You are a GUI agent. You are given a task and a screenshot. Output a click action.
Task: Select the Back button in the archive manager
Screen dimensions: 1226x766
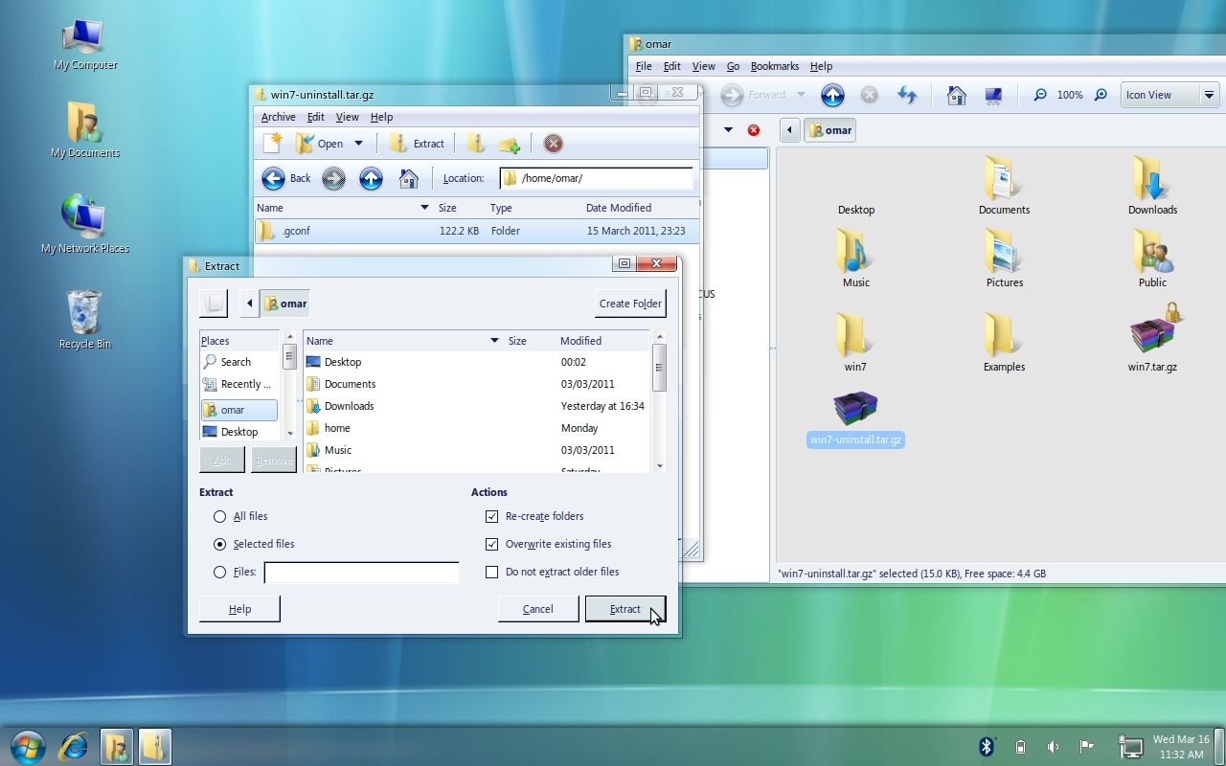click(x=288, y=178)
